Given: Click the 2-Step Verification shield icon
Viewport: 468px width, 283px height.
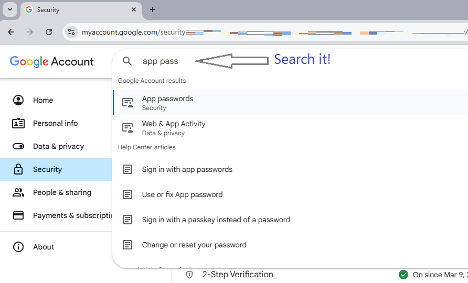Looking at the screenshot, I should [189, 275].
